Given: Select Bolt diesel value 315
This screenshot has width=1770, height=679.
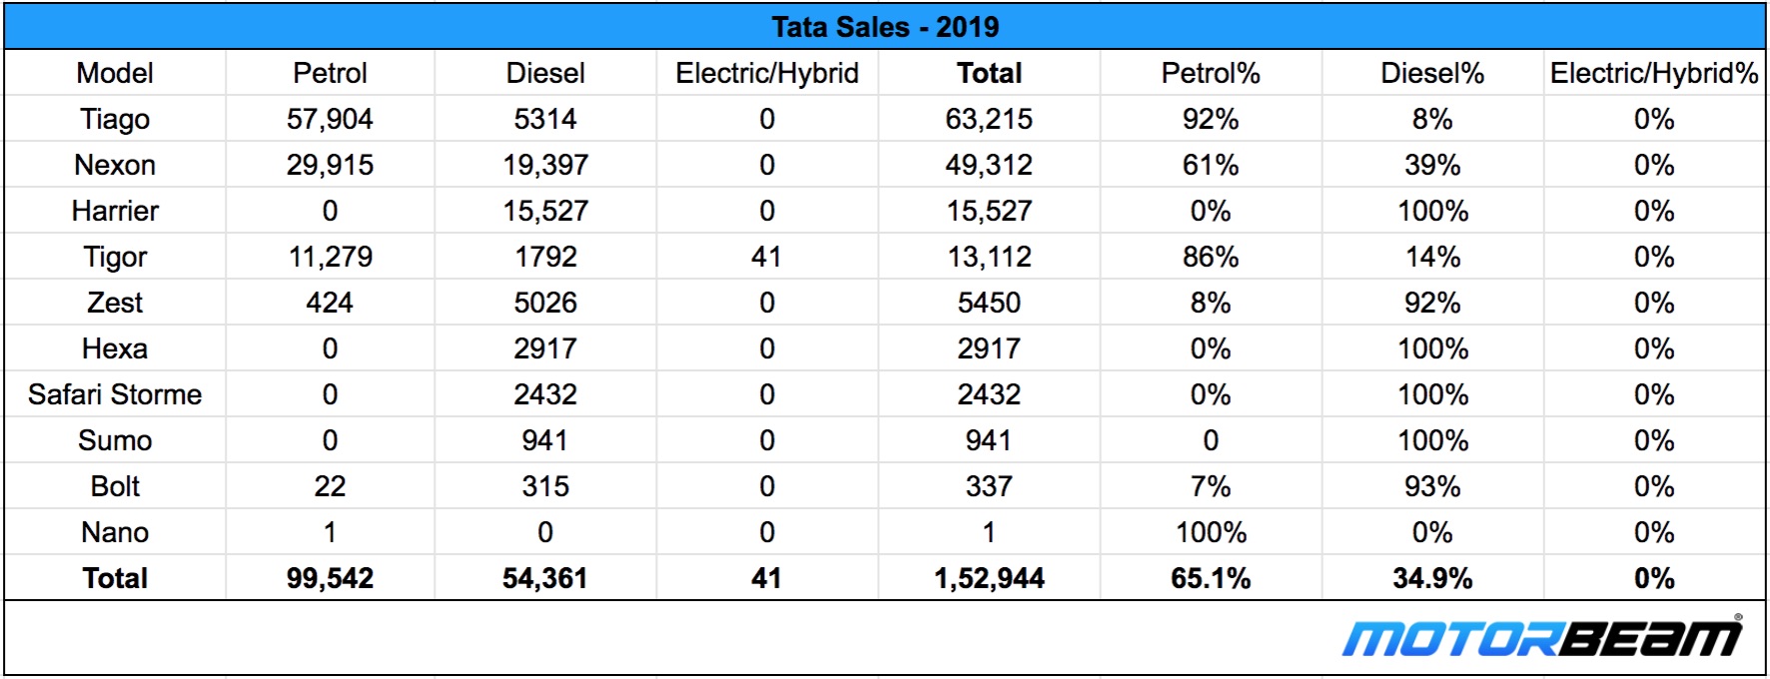Looking at the screenshot, I should point(545,486).
